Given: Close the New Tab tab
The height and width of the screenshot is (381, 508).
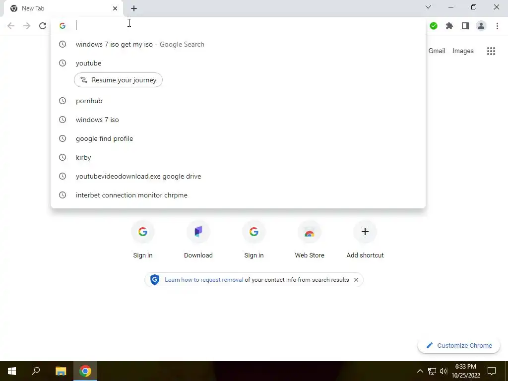Looking at the screenshot, I should (x=115, y=8).
